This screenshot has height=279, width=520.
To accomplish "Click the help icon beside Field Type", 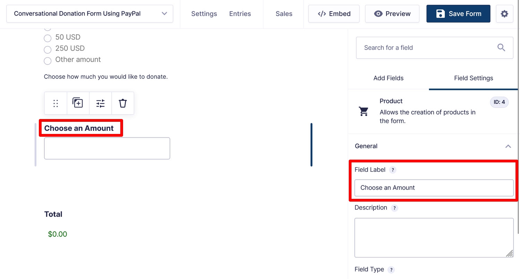I will point(391,270).
